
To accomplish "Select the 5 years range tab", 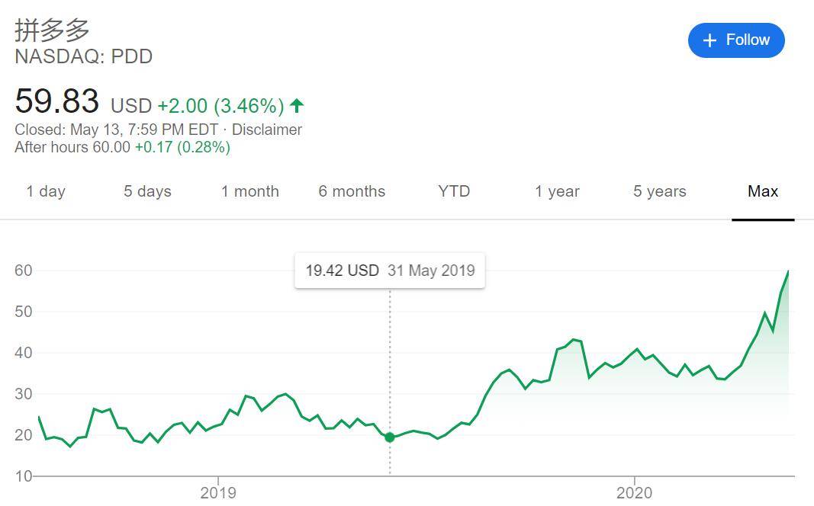I will (x=659, y=191).
